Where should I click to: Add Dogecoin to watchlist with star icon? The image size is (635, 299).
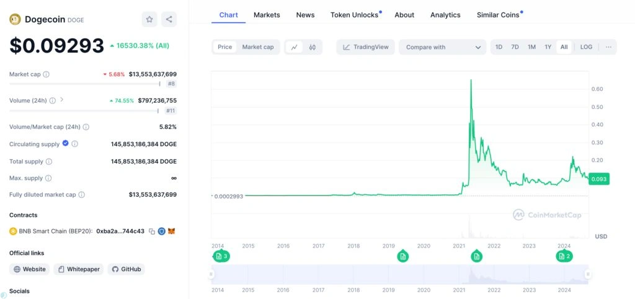149,19
